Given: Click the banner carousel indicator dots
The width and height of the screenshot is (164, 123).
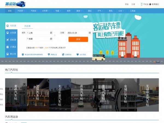Looking at the screenshot, I should 154,62.
